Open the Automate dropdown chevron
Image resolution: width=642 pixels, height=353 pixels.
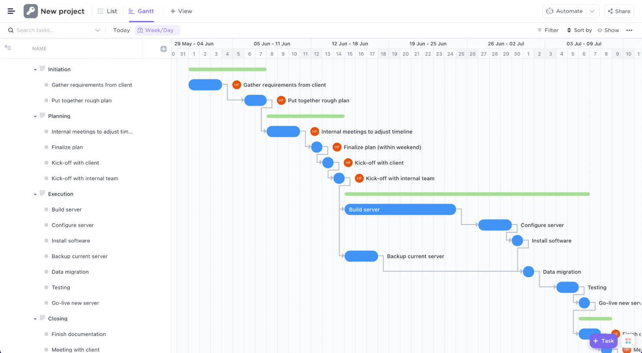pos(592,11)
